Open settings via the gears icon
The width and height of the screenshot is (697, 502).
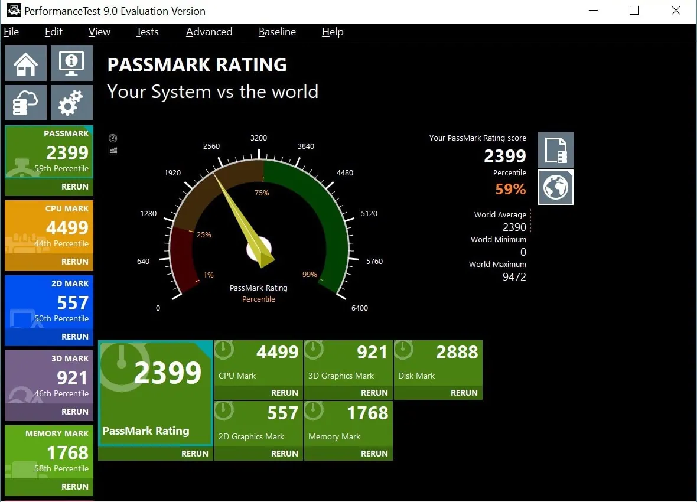71,103
